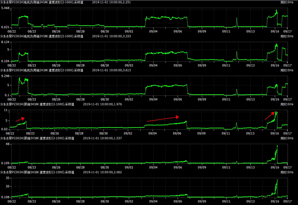
Task: Click the rightmost red arrow near 09/16
Action: [x=270, y=116]
